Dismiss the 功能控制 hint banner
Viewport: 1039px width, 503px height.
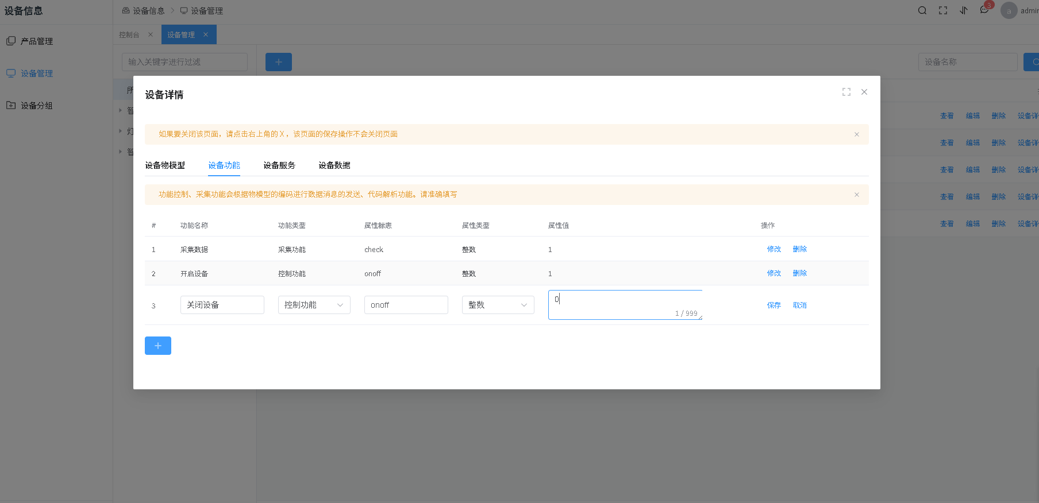tap(857, 195)
